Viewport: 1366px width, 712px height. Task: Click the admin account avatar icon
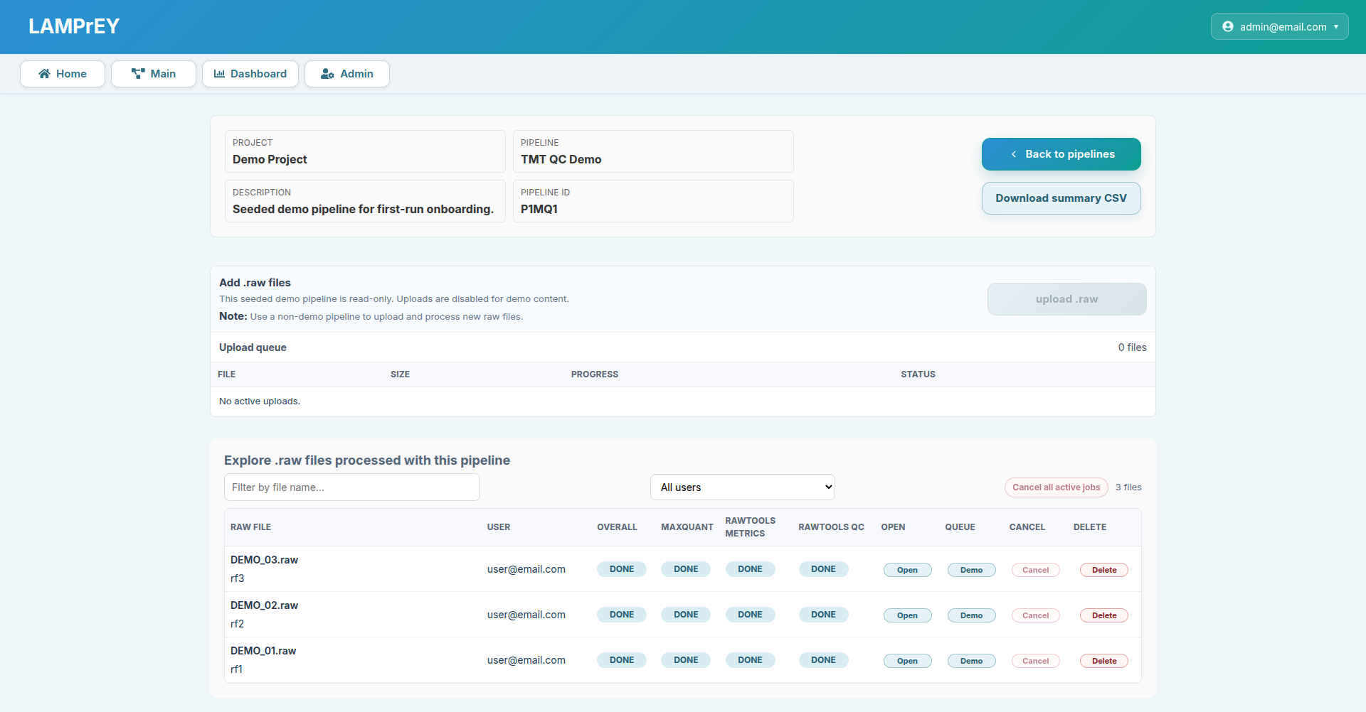pos(1227,27)
